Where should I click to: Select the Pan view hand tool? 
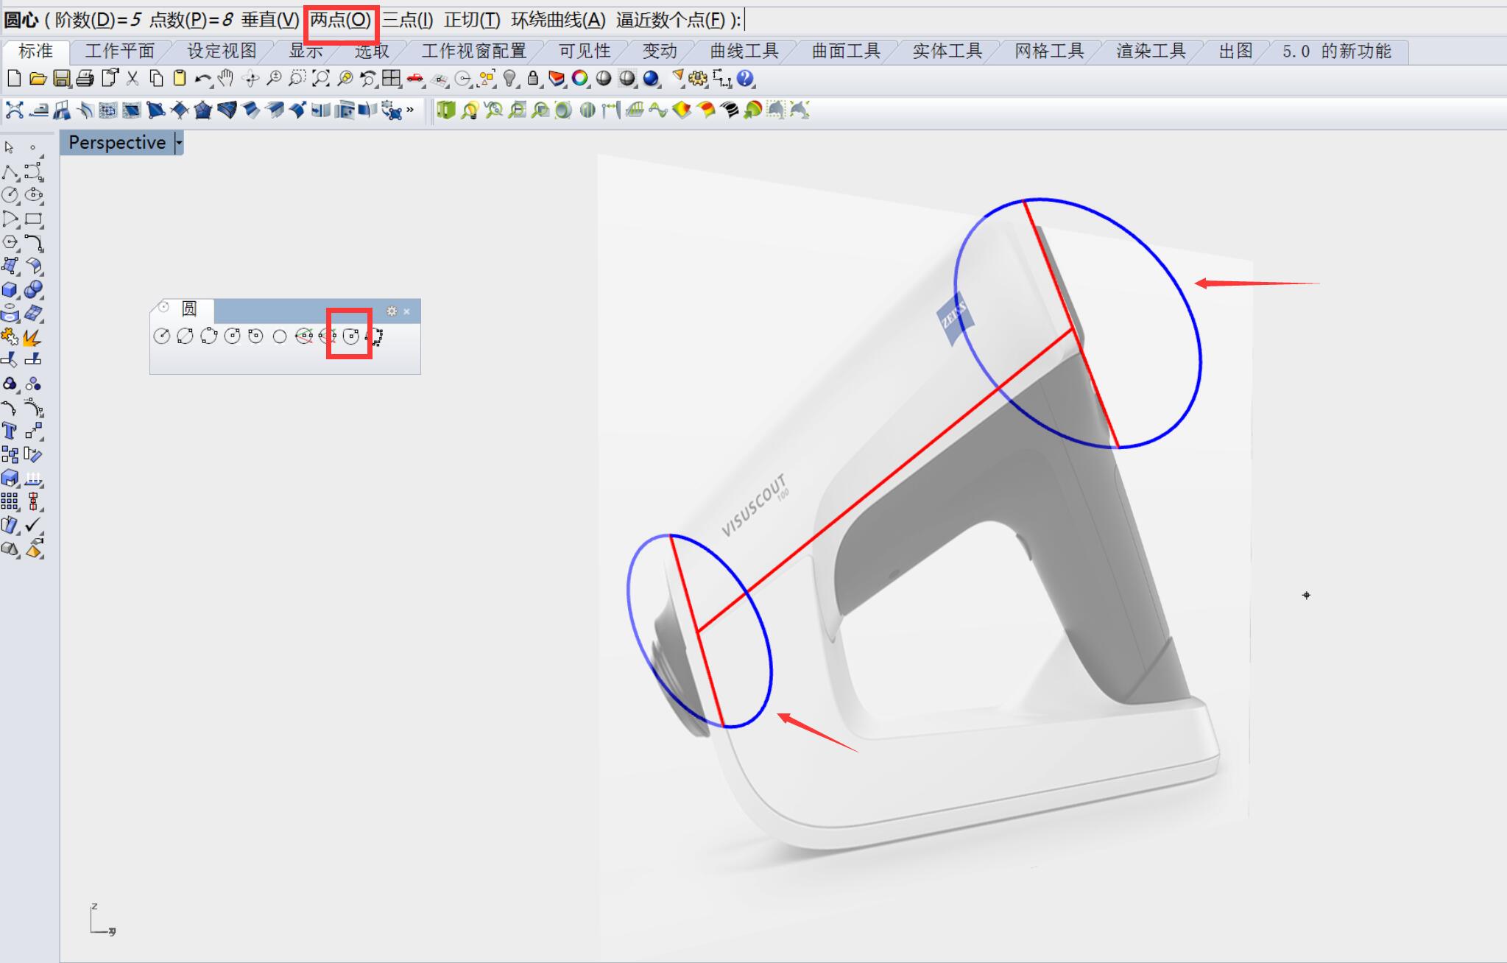point(226,79)
